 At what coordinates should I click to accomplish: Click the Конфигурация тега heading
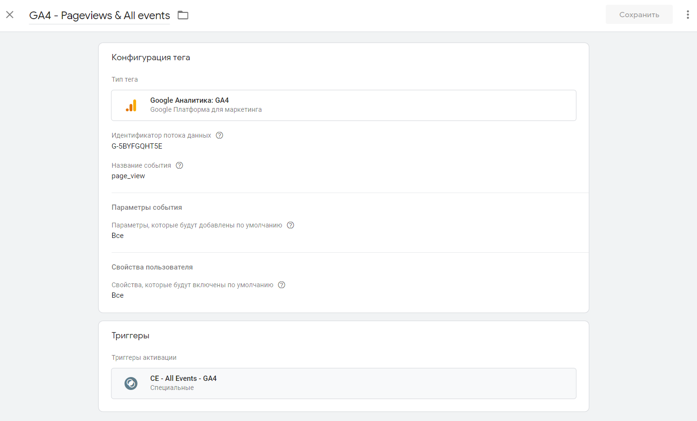coord(150,57)
